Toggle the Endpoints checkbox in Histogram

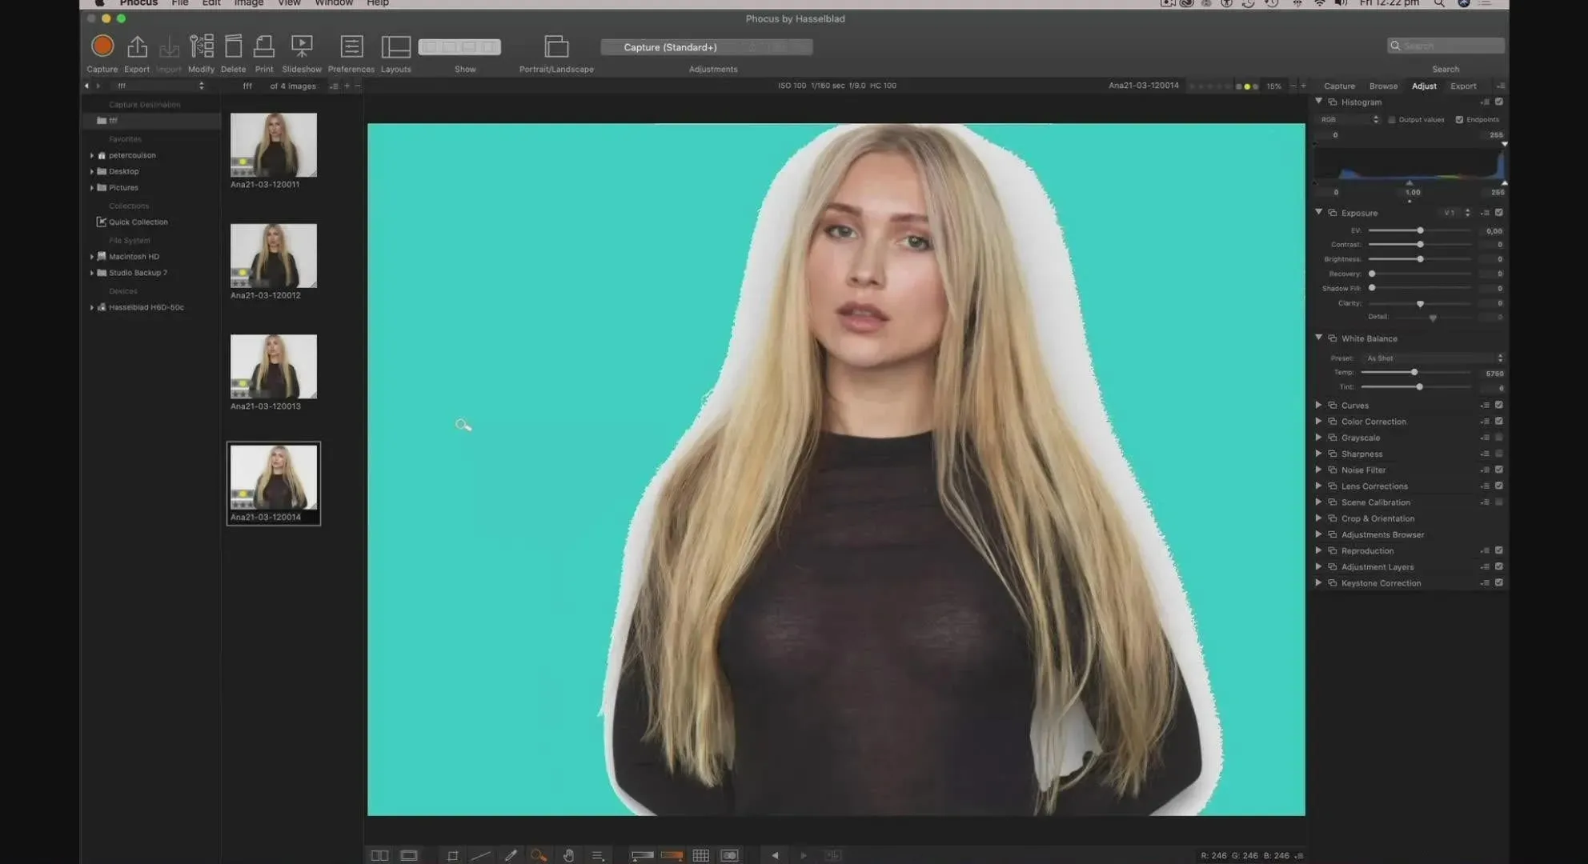(x=1459, y=120)
